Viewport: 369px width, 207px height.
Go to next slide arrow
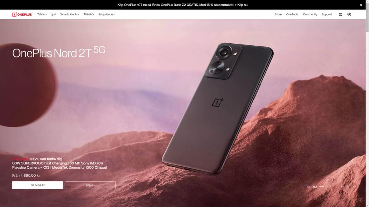point(354,187)
